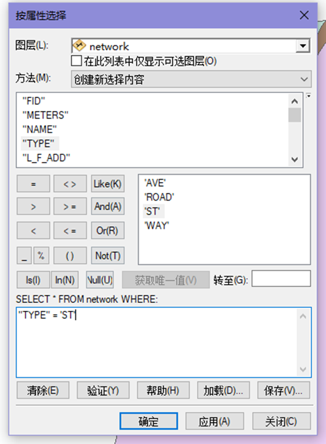Click the Like(K) operator button
Screen dimensions: 326x444
(108, 184)
